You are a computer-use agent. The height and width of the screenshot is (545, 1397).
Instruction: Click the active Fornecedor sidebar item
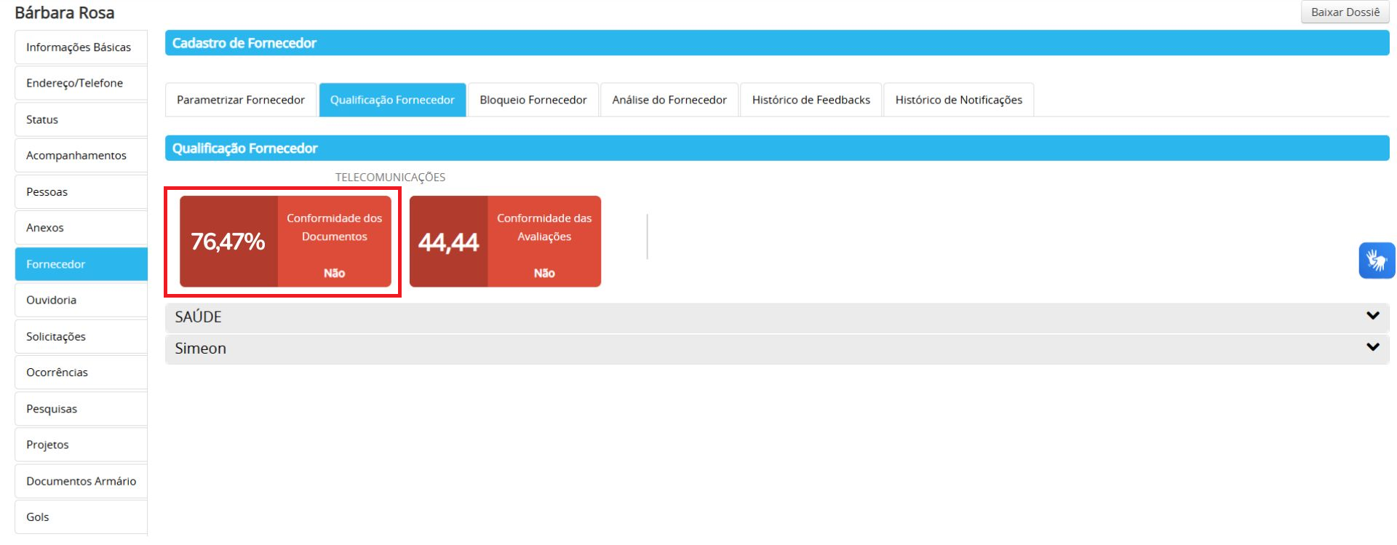pos(81,264)
